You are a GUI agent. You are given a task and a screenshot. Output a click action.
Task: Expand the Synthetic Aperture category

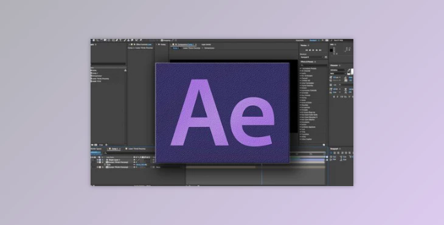[x=300, y=127]
